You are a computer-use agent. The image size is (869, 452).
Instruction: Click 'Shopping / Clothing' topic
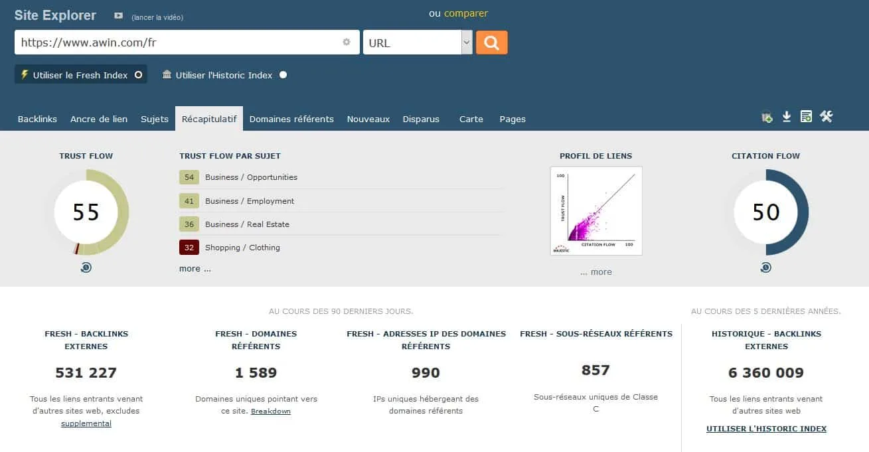tap(242, 248)
